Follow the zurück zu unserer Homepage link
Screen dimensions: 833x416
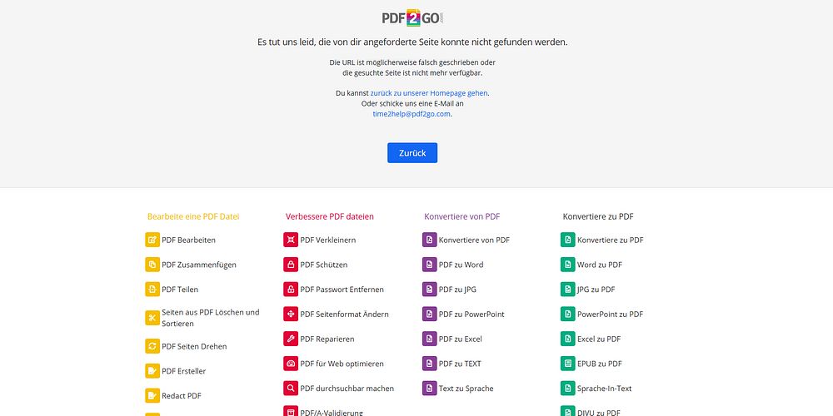pyautogui.click(x=429, y=93)
